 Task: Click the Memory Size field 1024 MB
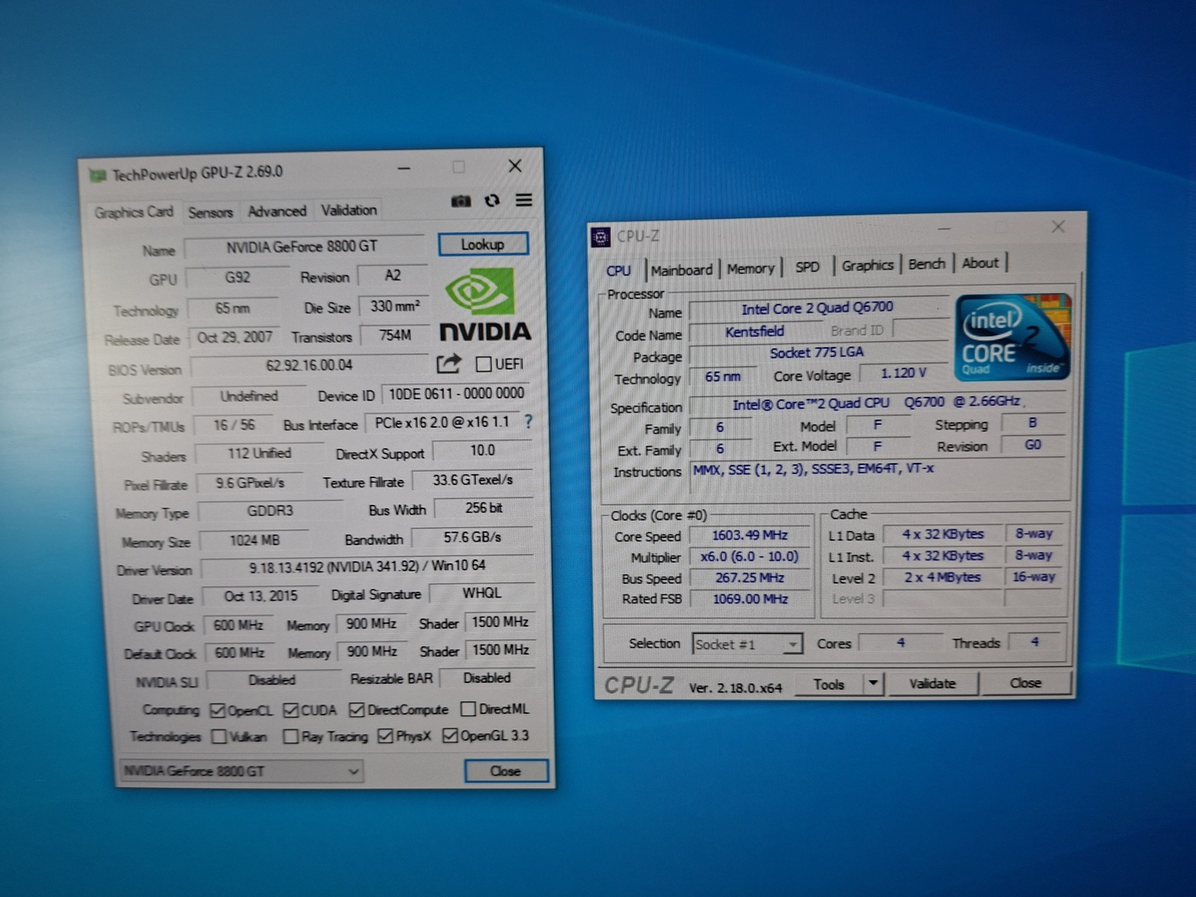pyautogui.click(x=255, y=541)
